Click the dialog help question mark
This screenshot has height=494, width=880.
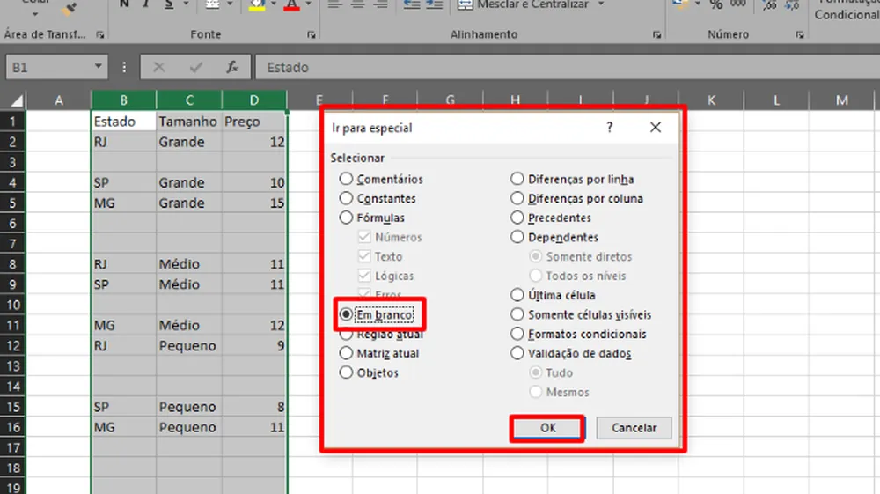tap(610, 128)
